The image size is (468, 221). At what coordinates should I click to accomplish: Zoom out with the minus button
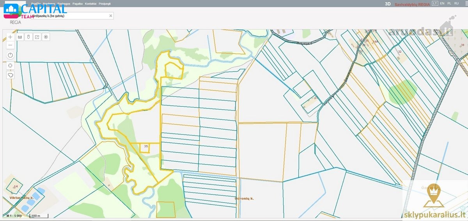coord(10,46)
